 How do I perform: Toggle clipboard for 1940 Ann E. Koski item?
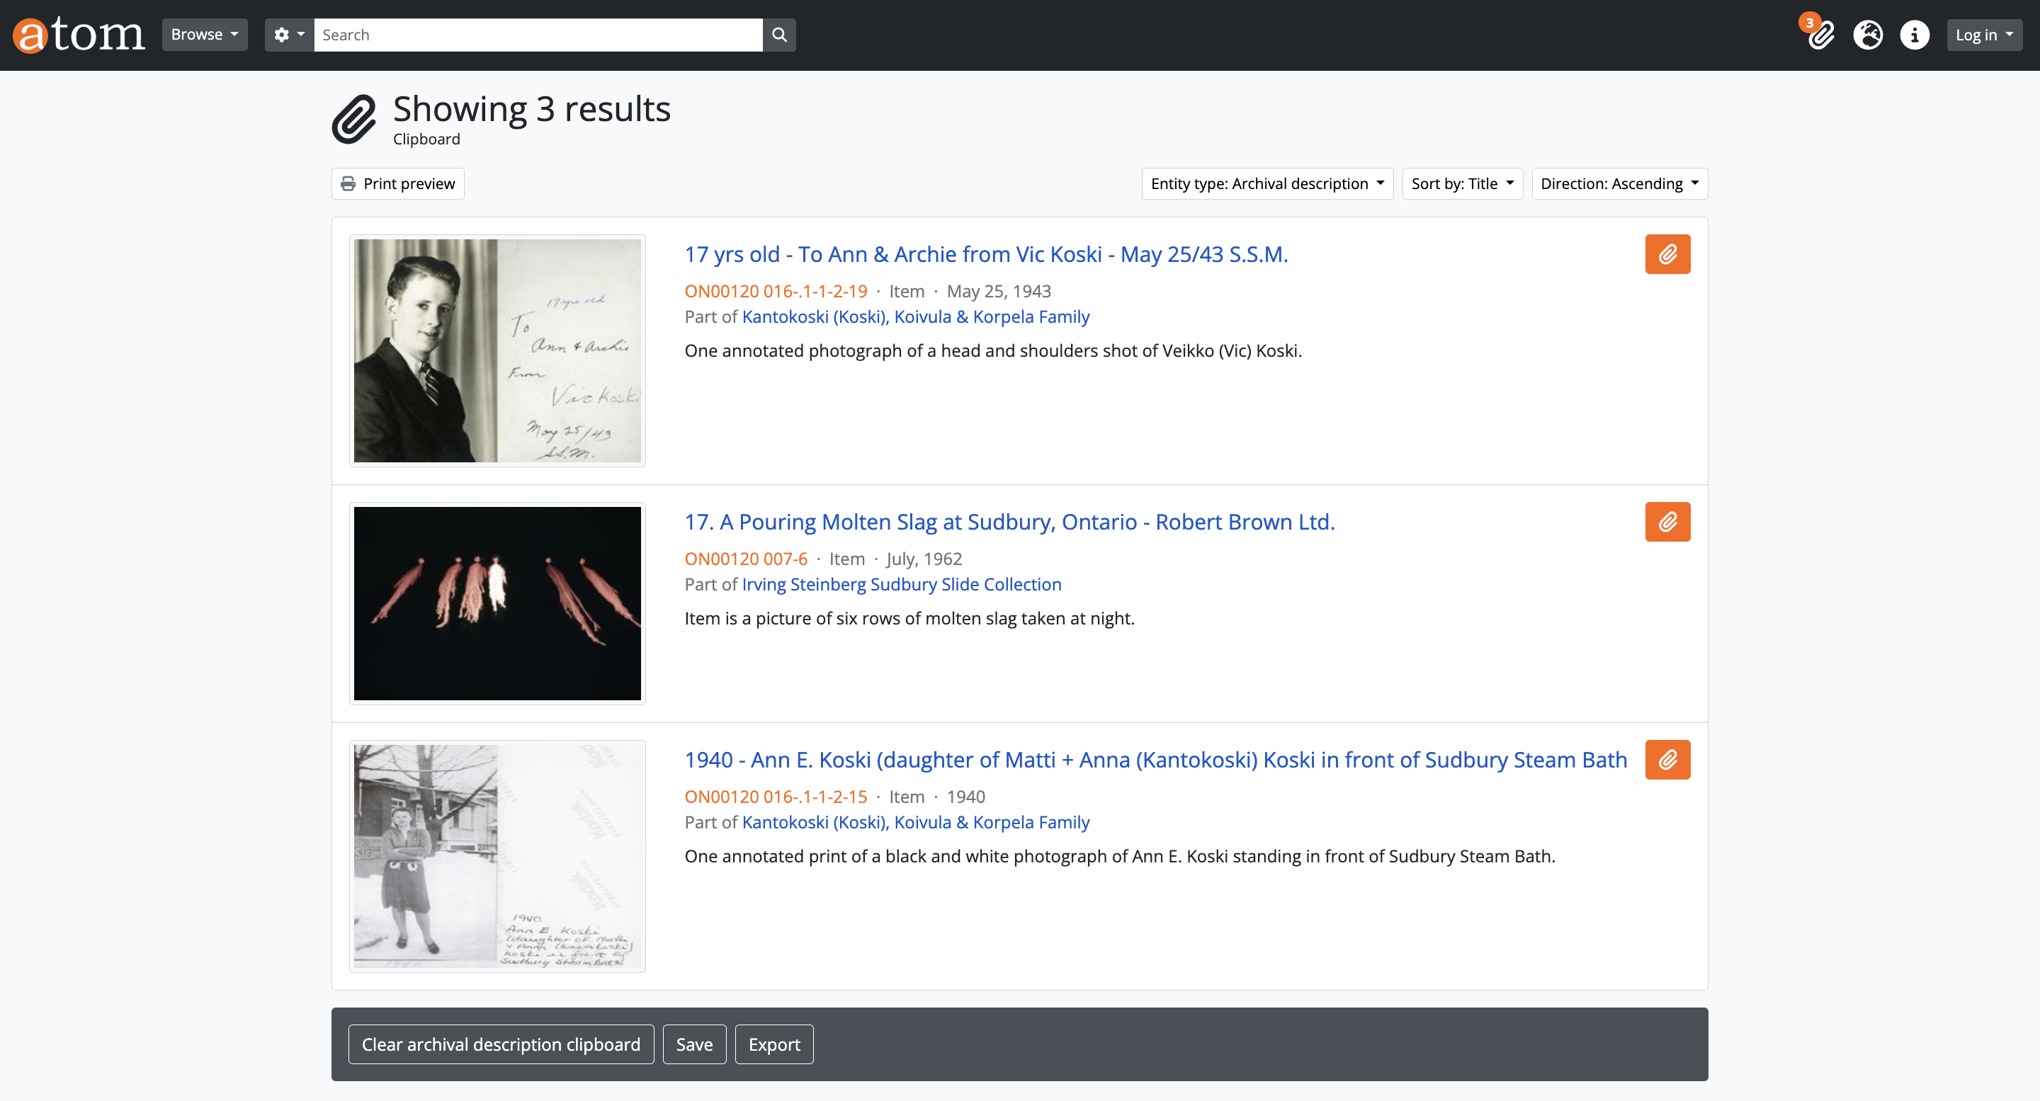(1667, 760)
